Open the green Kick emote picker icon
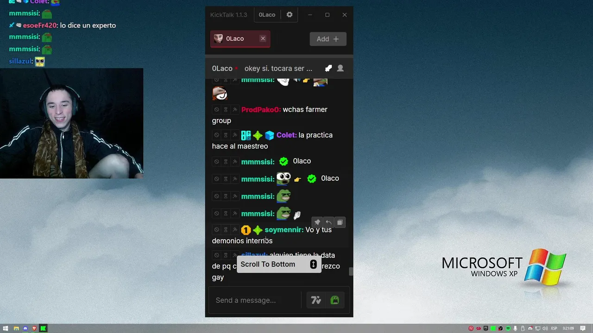The height and width of the screenshot is (333, 593). [x=334, y=300]
